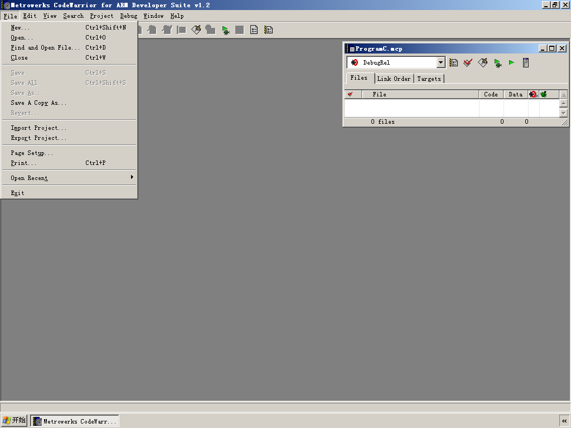Click the gray Stop square in main toolbar
The image size is (571, 428).
[x=240, y=30]
